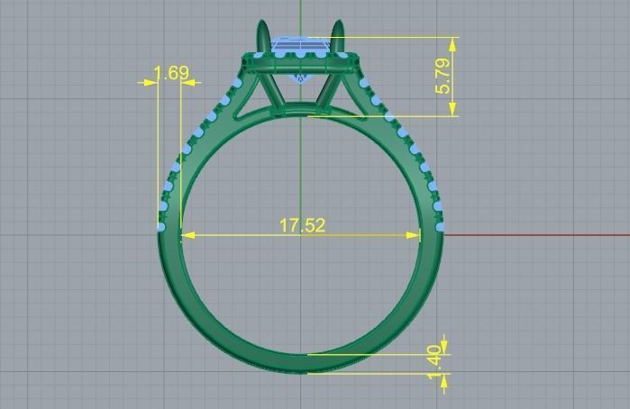Screen dimensions: 630x409
Task: Pick the left prong above the setting
Action: pyautogui.click(x=263, y=37)
